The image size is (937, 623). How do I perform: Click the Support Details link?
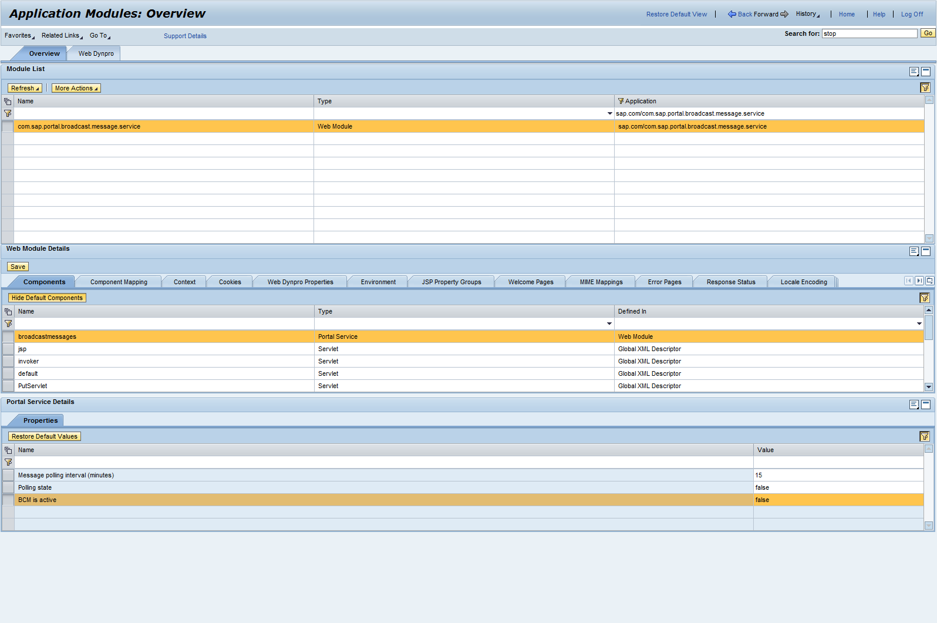185,36
